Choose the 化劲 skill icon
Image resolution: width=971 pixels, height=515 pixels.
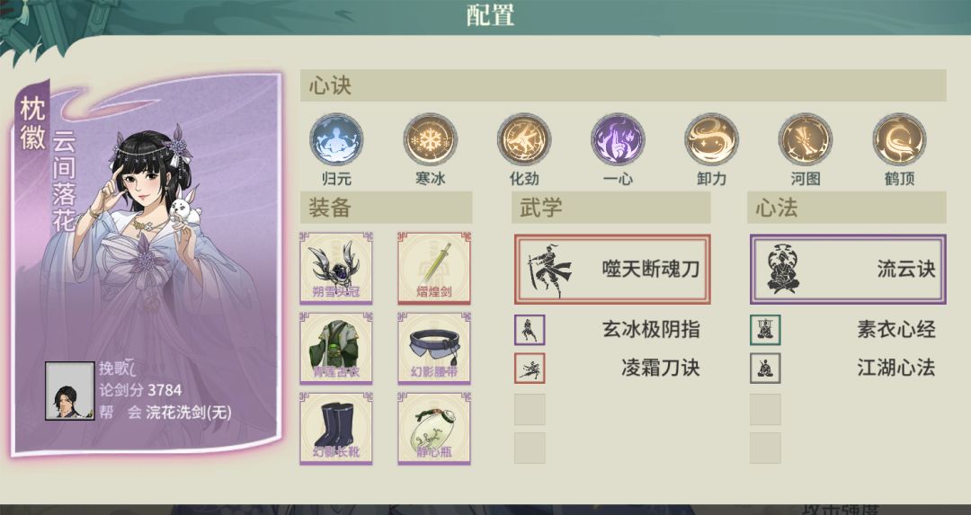[x=524, y=139]
